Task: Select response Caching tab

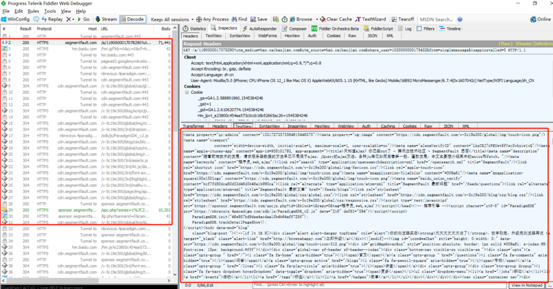Action: [388, 126]
